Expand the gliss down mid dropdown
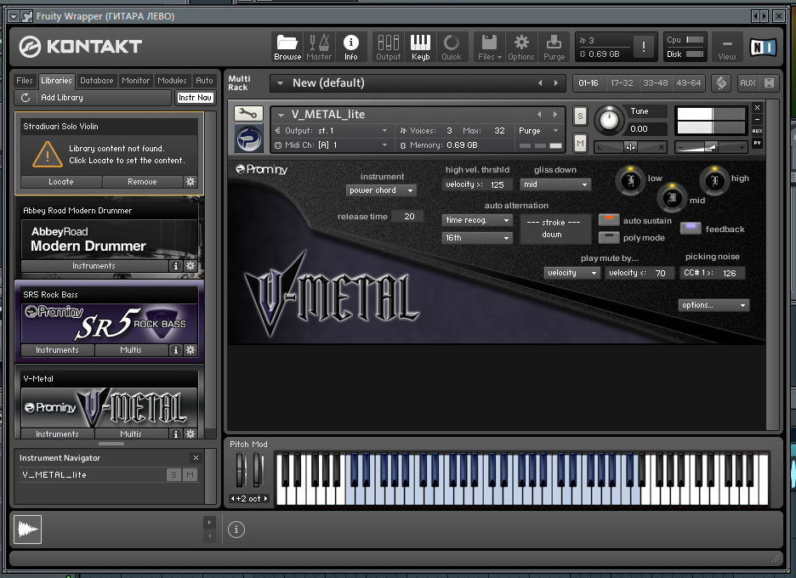796x578 pixels. (555, 184)
